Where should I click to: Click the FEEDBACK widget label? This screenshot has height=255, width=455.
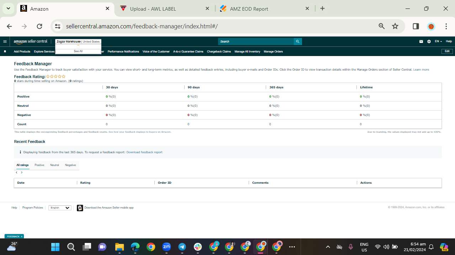pyautogui.click(x=13, y=236)
